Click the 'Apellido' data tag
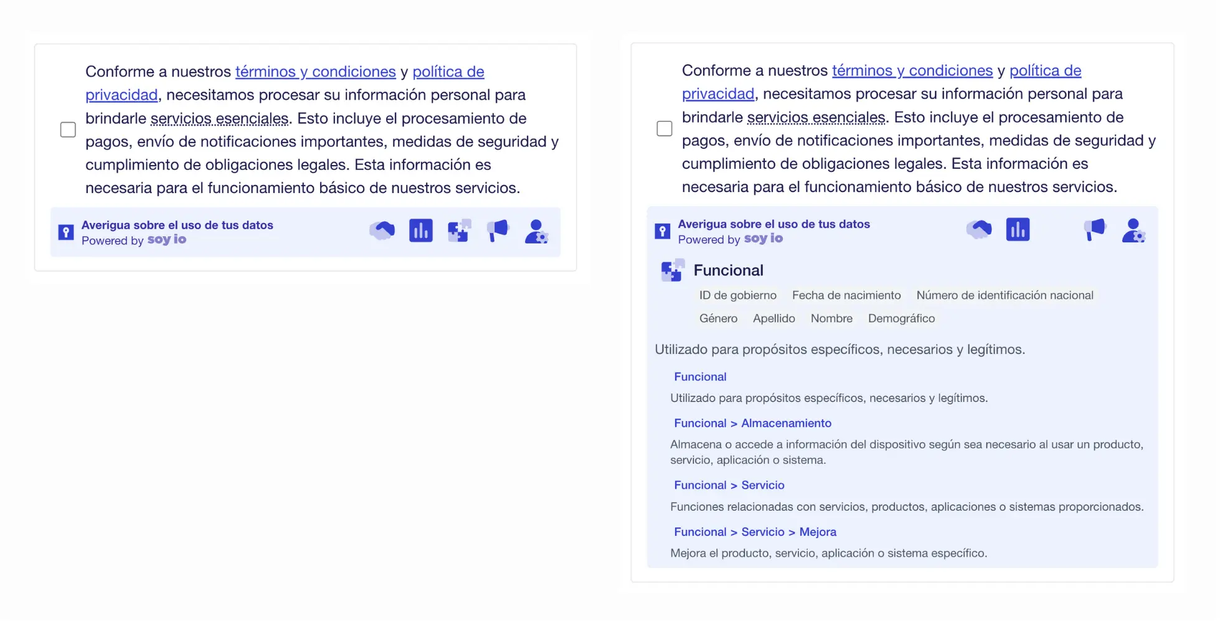 pos(774,318)
